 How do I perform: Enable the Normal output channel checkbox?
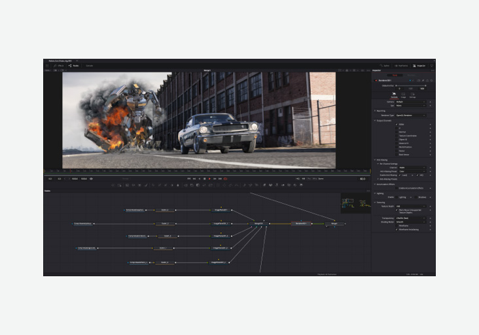tap(397, 132)
